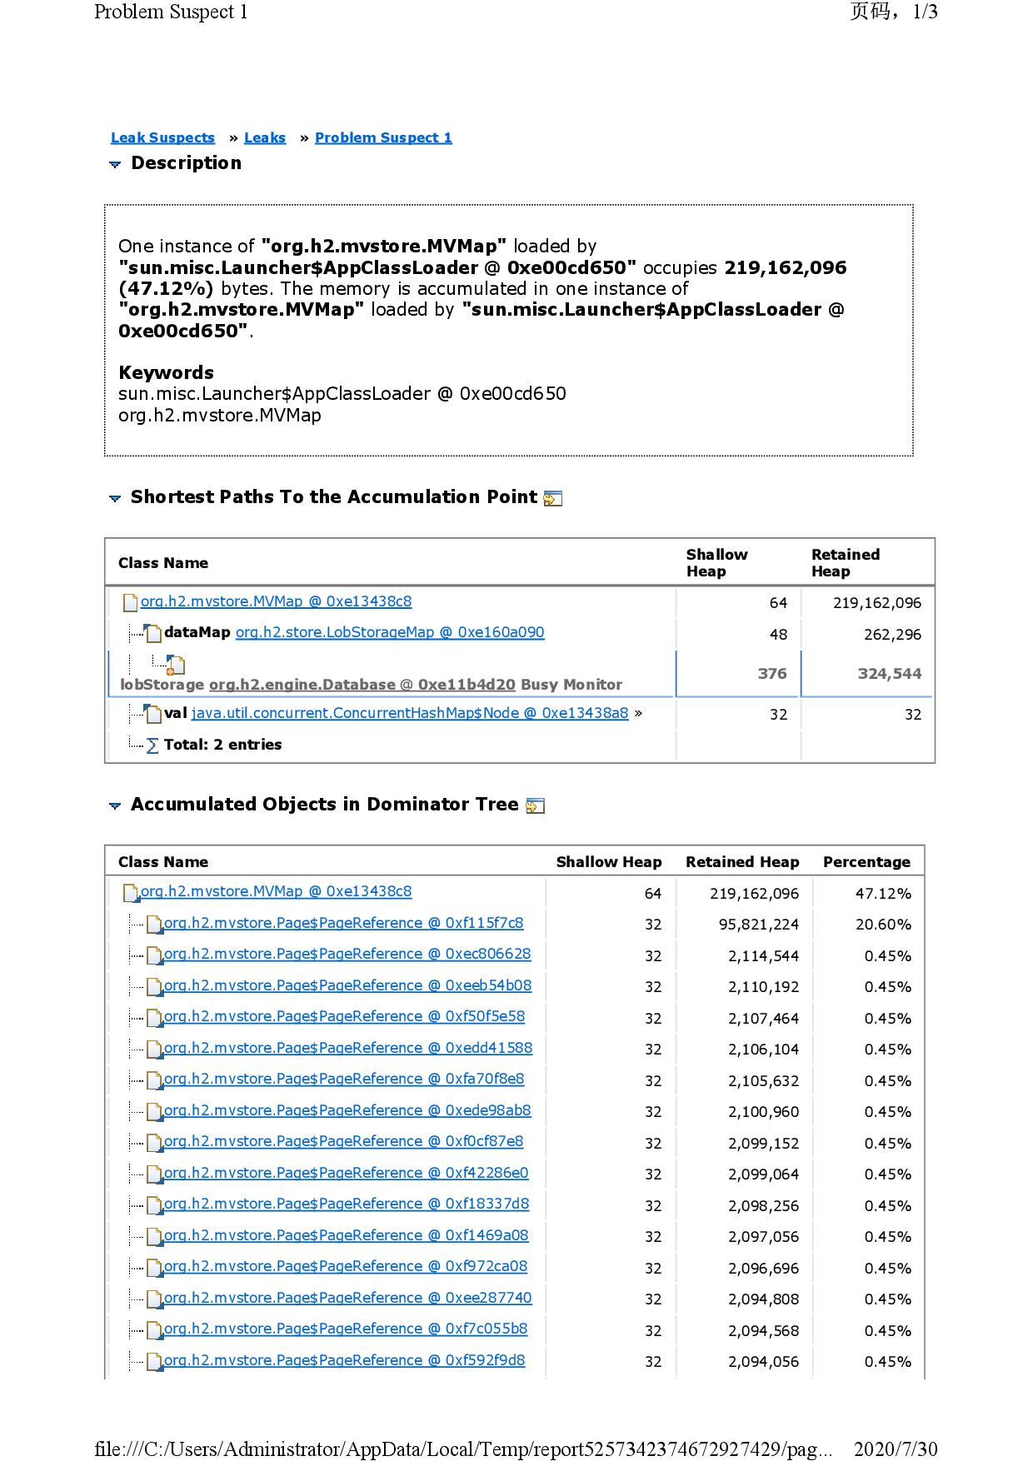Open org.h2.store.LobStorageMap @ 0xe160a090 link

click(x=390, y=632)
